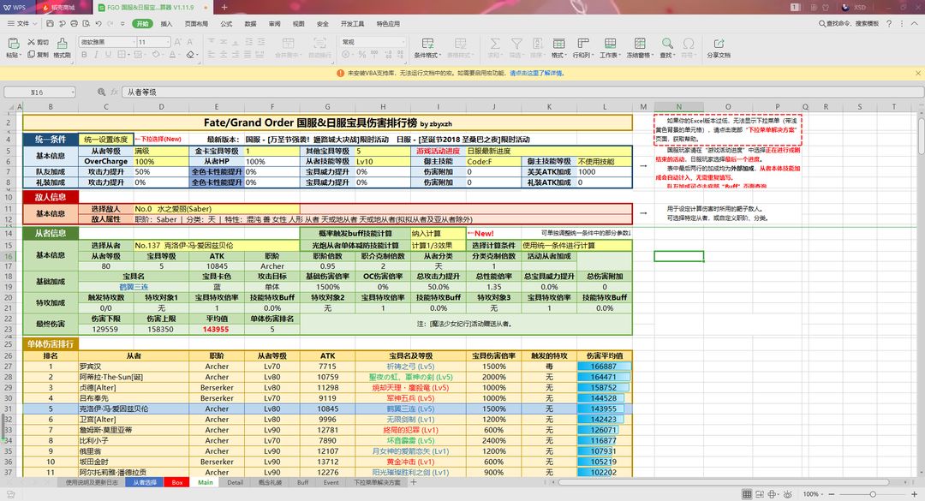Click the Copy (复制) icon
The width and height of the screenshot is (925, 501).
click(x=32, y=54)
